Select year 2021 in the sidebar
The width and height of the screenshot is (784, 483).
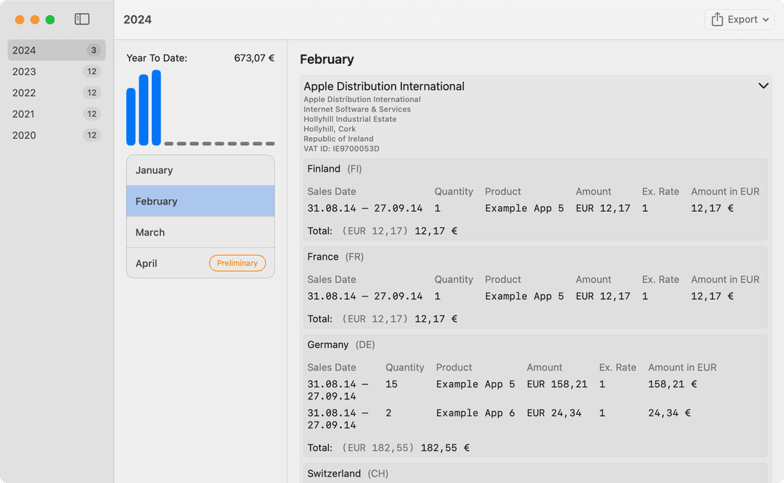[57, 114]
